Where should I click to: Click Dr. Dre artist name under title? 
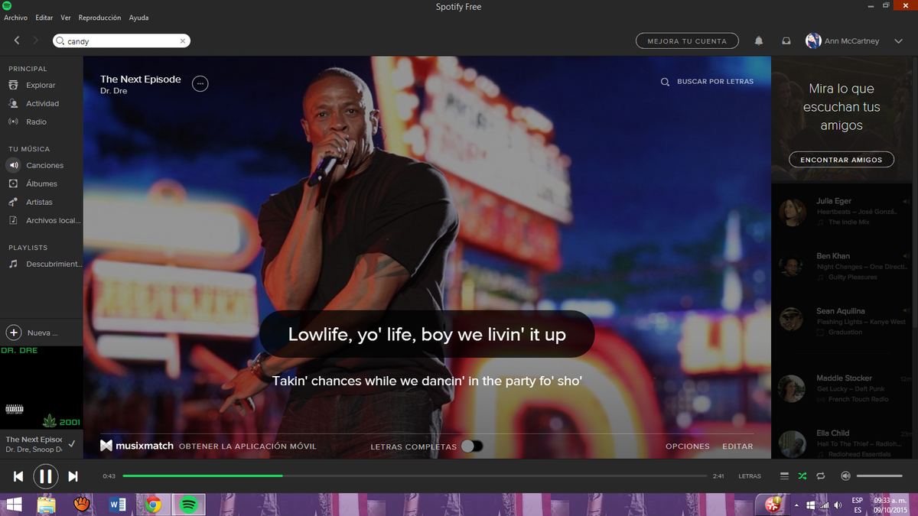[x=113, y=91]
